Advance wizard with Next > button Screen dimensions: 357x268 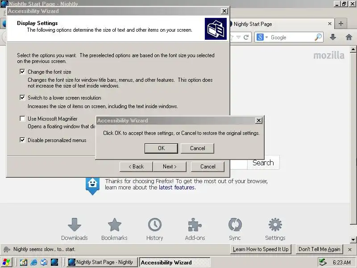[170, 167]
